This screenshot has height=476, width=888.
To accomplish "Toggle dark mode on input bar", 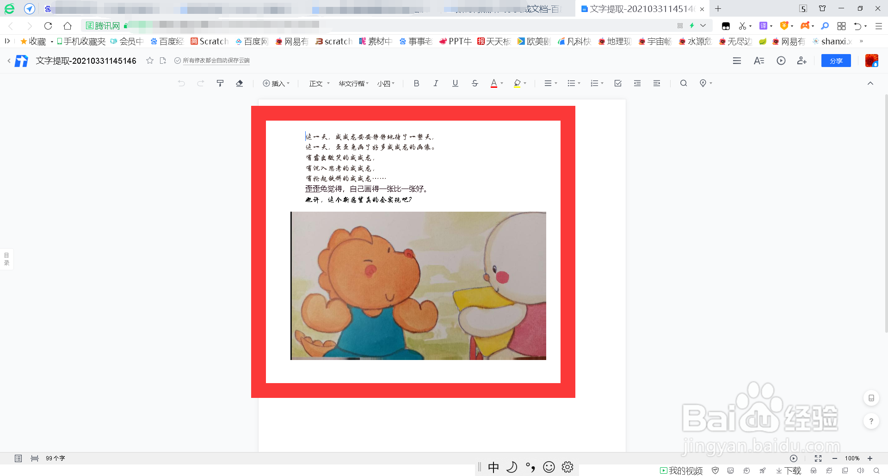I will [x=512, y=467].
